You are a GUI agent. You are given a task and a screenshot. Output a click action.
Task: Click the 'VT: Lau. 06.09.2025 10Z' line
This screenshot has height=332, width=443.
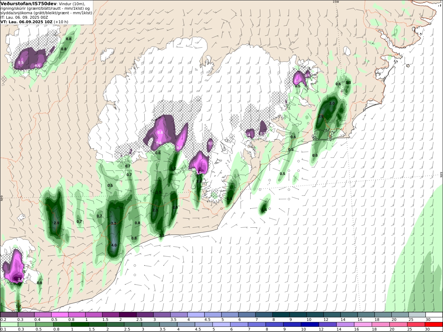(x=27, y=22)
